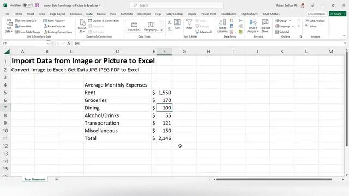Open the Ungroup dropdown arrow
Viewport: 349px width, 196px height.
(293, 26)
